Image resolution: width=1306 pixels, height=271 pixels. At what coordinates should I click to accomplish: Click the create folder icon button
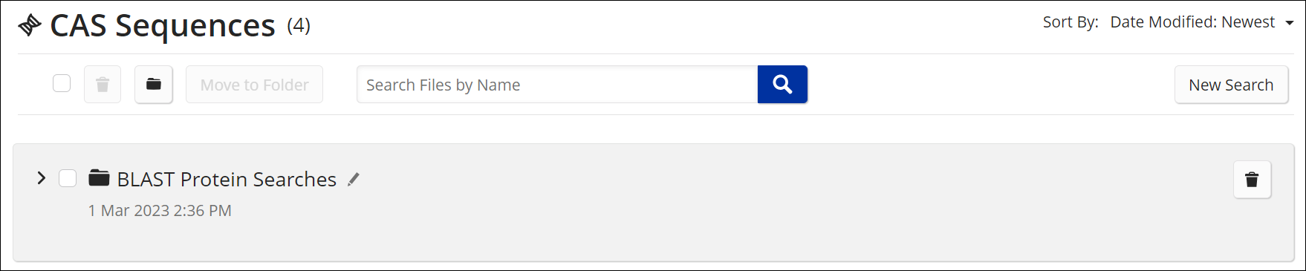tap(154, 85)
